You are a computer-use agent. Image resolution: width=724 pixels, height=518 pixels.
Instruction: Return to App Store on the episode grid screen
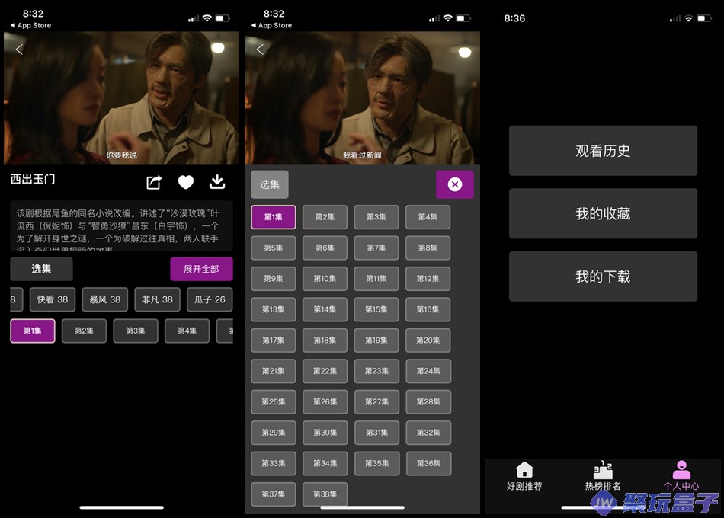(x=272, y=25)
